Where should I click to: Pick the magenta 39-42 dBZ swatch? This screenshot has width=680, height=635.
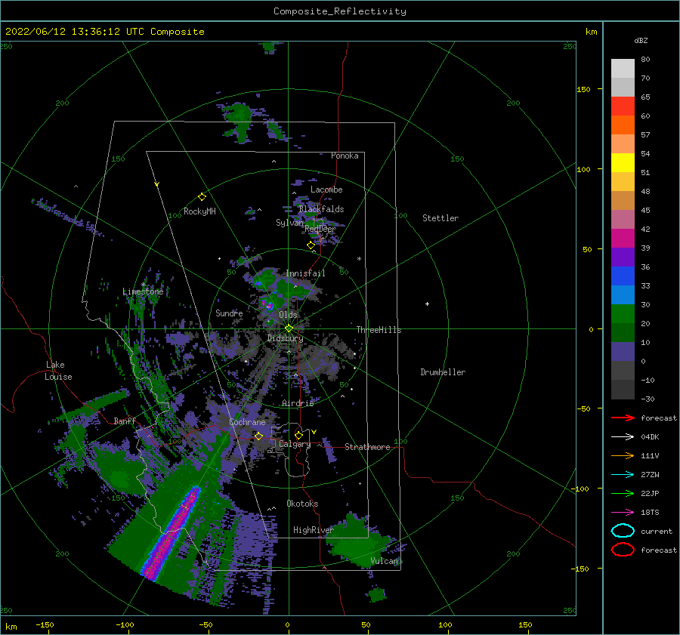[623, 238]
